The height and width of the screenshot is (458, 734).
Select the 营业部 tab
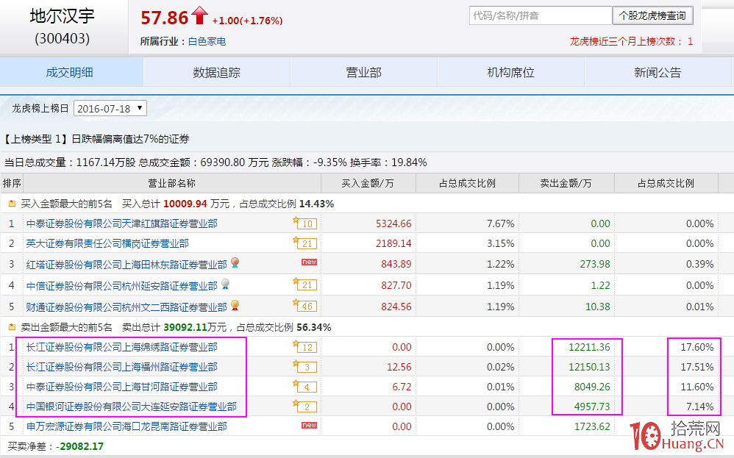point(364,74)
